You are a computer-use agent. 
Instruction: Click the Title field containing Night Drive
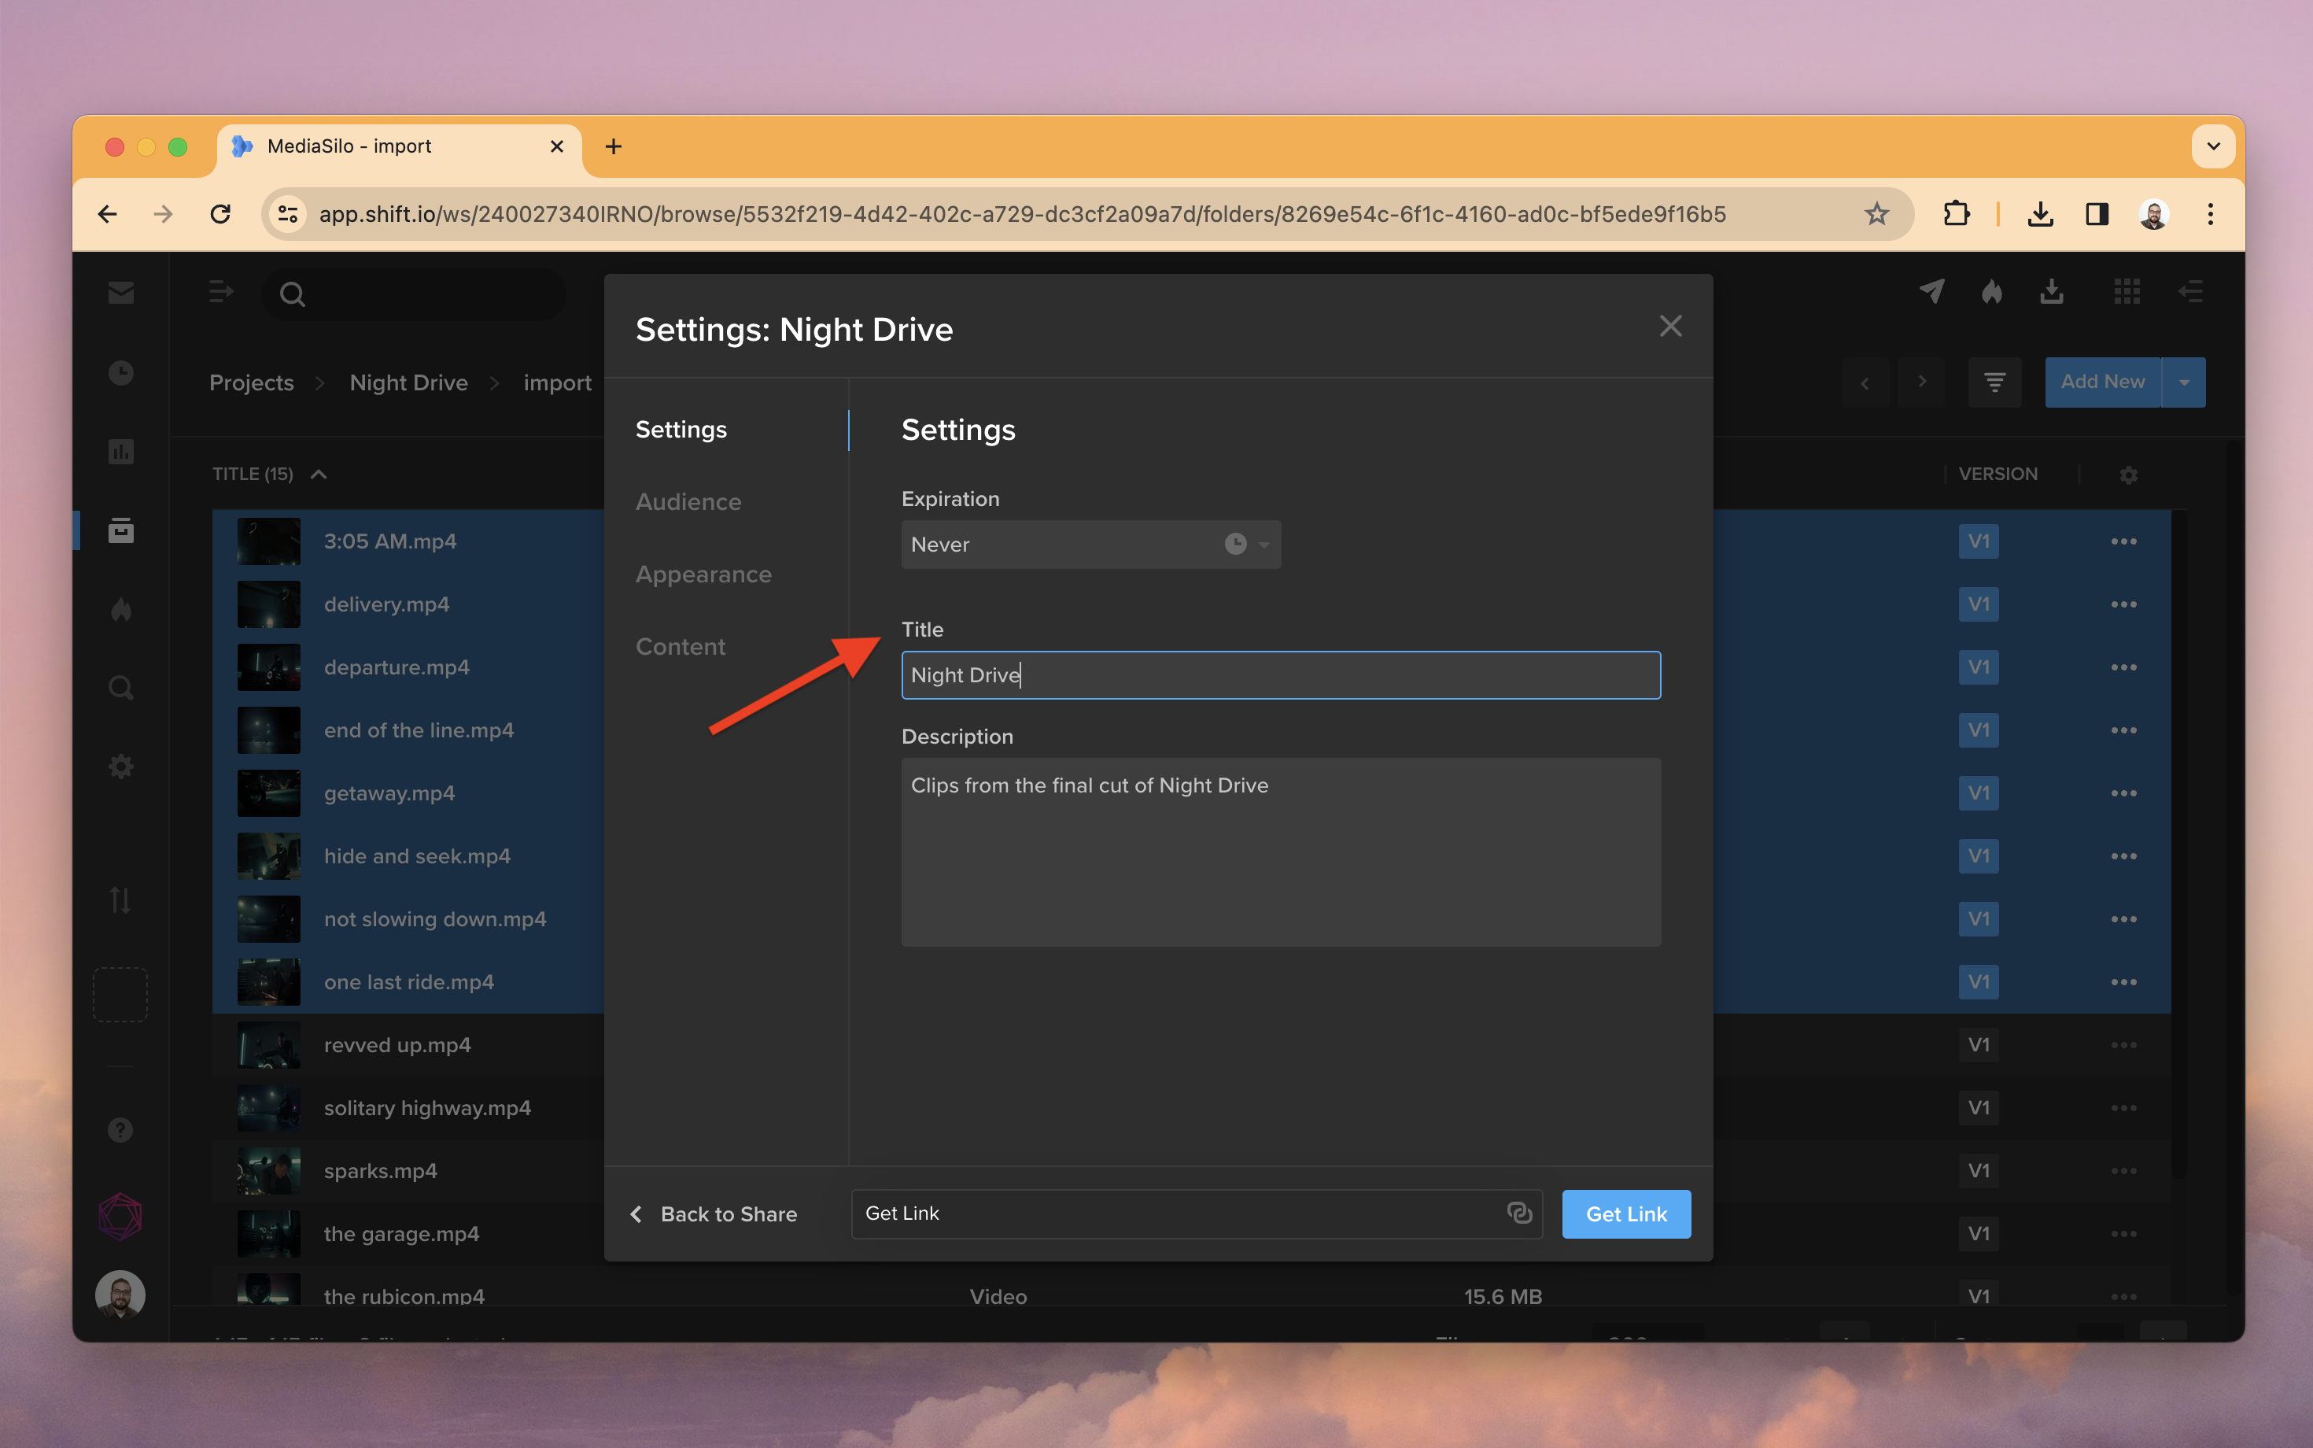coord(1281,675)
